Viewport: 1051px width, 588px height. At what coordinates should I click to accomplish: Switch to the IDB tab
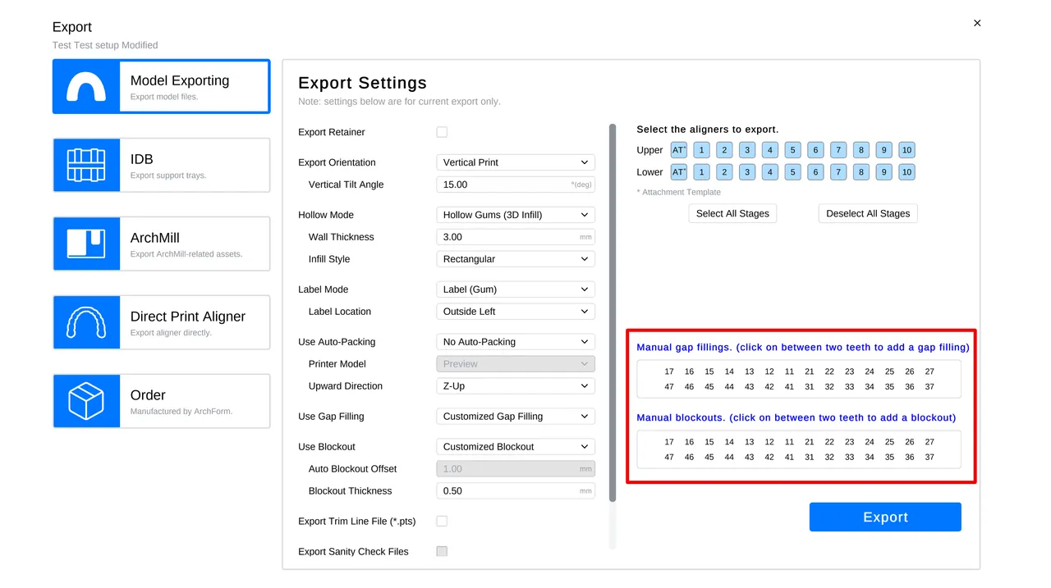162,165
